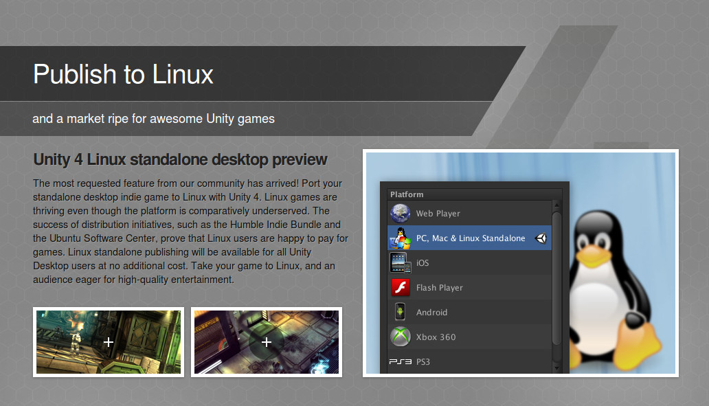Viewport: 709px width, 406px height.
Task: Click the Android robot icon
Action: 400,312
